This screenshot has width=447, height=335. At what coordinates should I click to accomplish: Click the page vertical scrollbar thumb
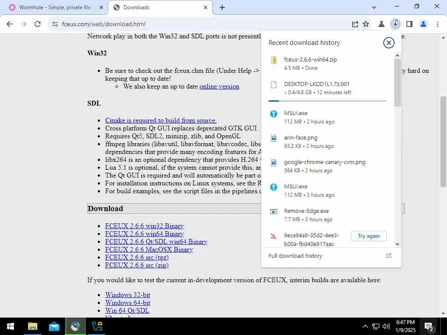point(443,142)
